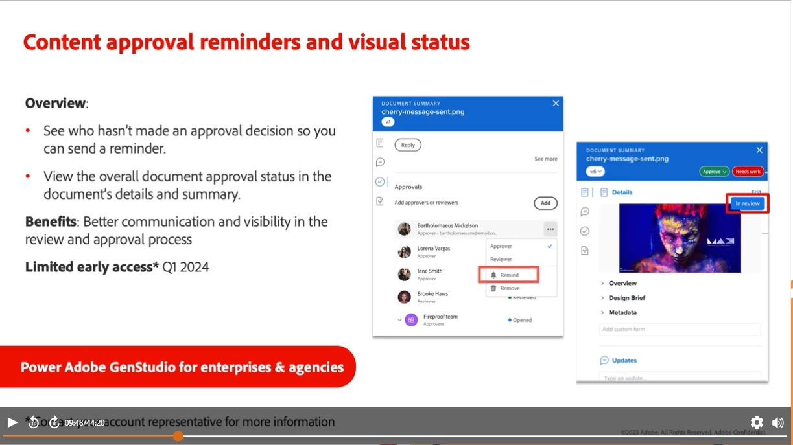The height and width of the screenshot is (445, 793).
Task: Open more options for Bartholomaeus Mickelson
Action: pos(550,229)
